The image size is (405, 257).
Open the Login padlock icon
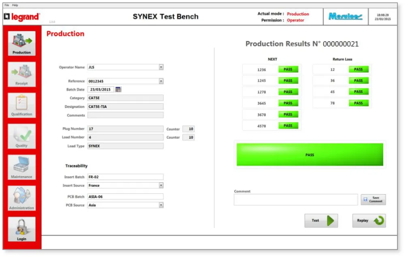pos(22,229)
